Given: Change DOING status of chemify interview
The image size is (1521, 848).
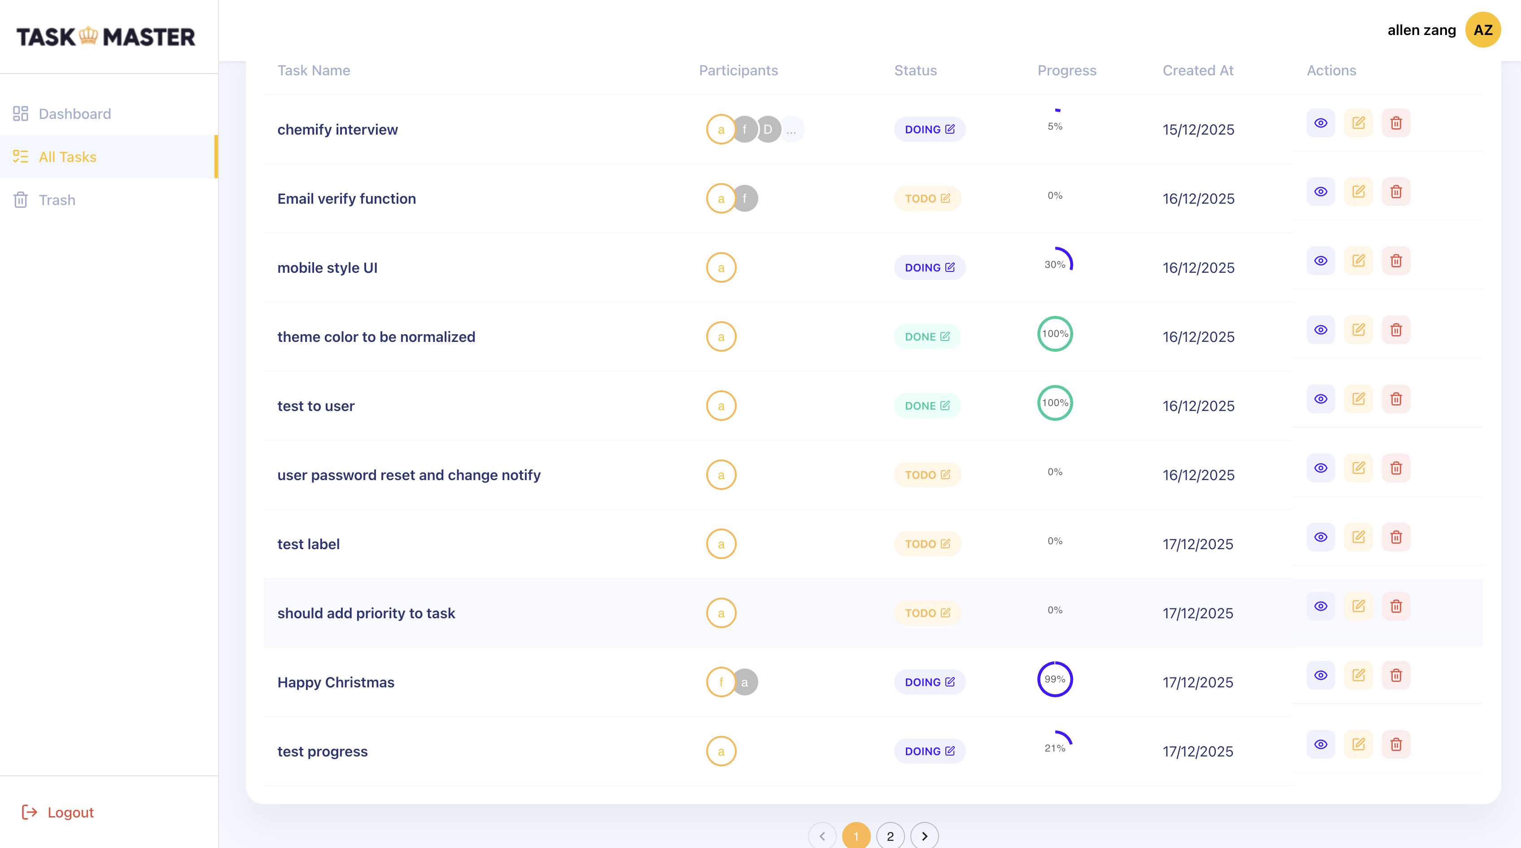Looking at the screenshot, I should coord(929,129).
